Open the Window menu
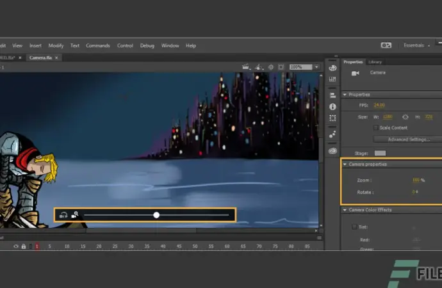442x288 pixels. coord(170,45)
